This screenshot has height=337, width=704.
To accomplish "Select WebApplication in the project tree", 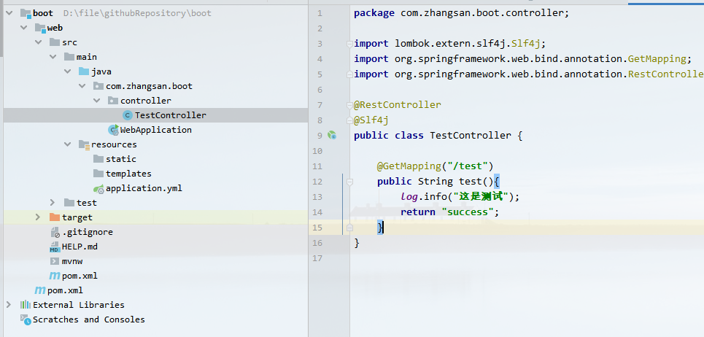I will tap(156, 130).
